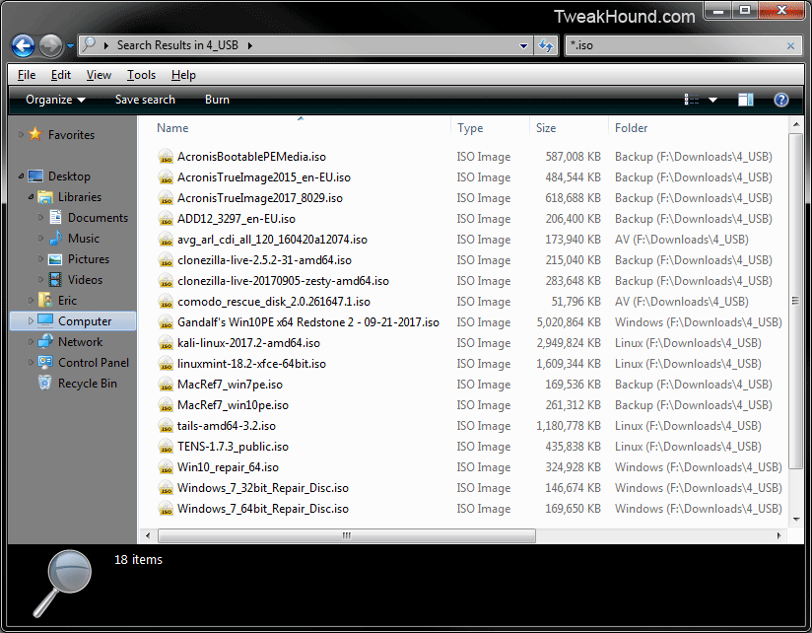Image resolution: width=812 pixels, height=633 pixels.
Task: Open the Organize dropdown
Action: point(55,100)
